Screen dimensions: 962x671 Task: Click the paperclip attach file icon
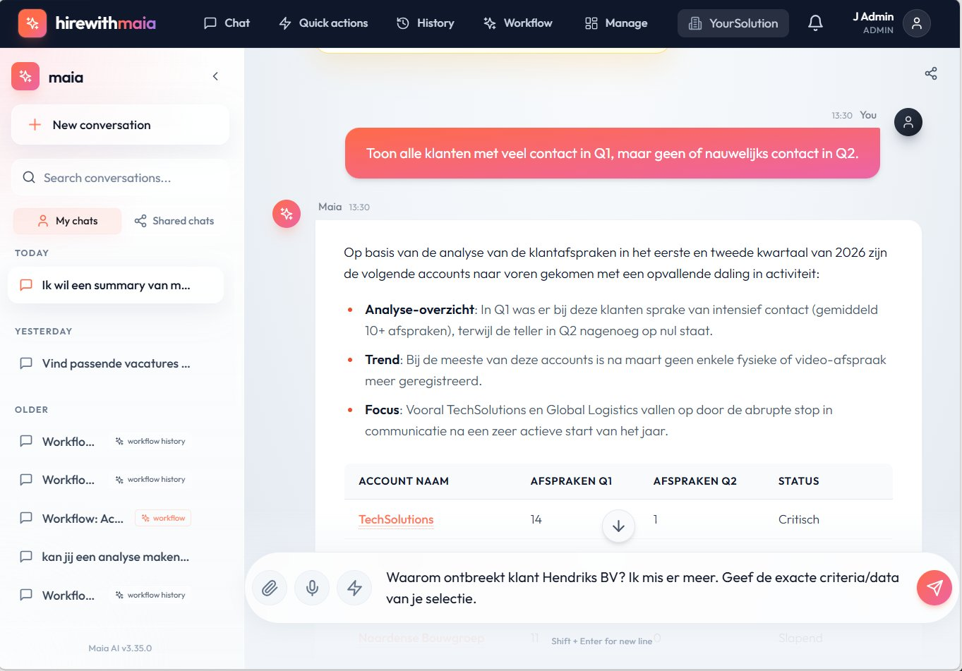pos(270,588)
